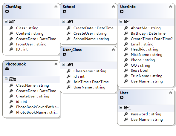Toggle UserInfo 属性 section minus box
The height and width of the screenshot is (136, 176).
coord(121,21)
